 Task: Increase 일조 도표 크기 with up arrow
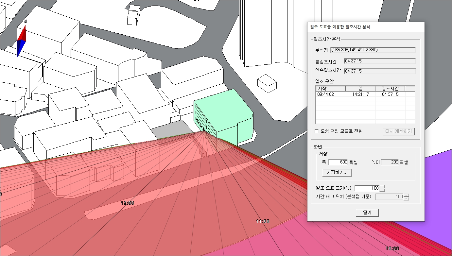coord(383,187)
